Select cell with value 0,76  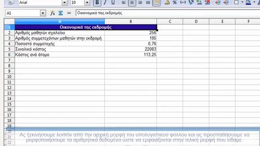pos(131,44)
